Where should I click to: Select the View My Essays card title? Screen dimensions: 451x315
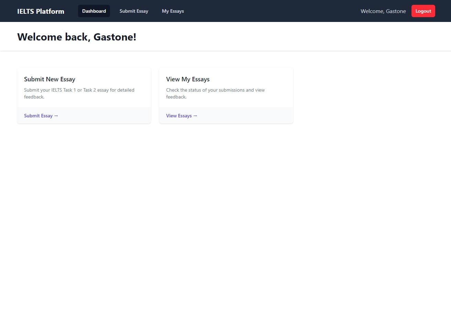[188, 79]
